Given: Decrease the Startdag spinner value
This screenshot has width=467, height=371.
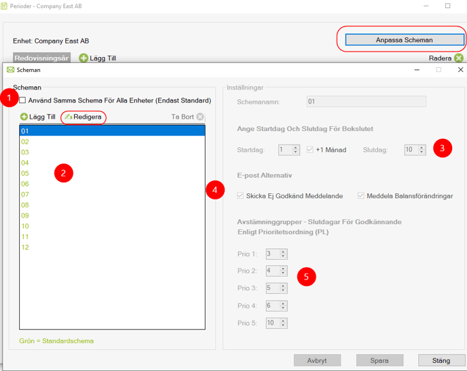Looking at the screenshot, I should [x=295, y=152].
